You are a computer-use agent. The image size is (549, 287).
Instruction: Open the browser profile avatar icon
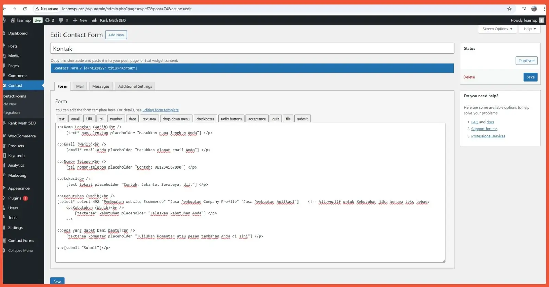tap(534, 9)
